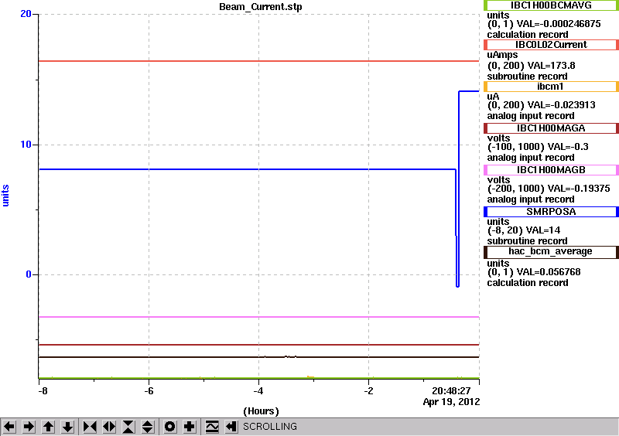Viewport: 619px width, 436px height.
Task: Pan the plot right with the right arrow
Action: [x=29, y=427]
